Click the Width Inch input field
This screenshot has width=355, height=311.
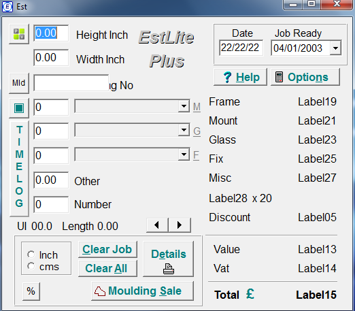(51, 58)
